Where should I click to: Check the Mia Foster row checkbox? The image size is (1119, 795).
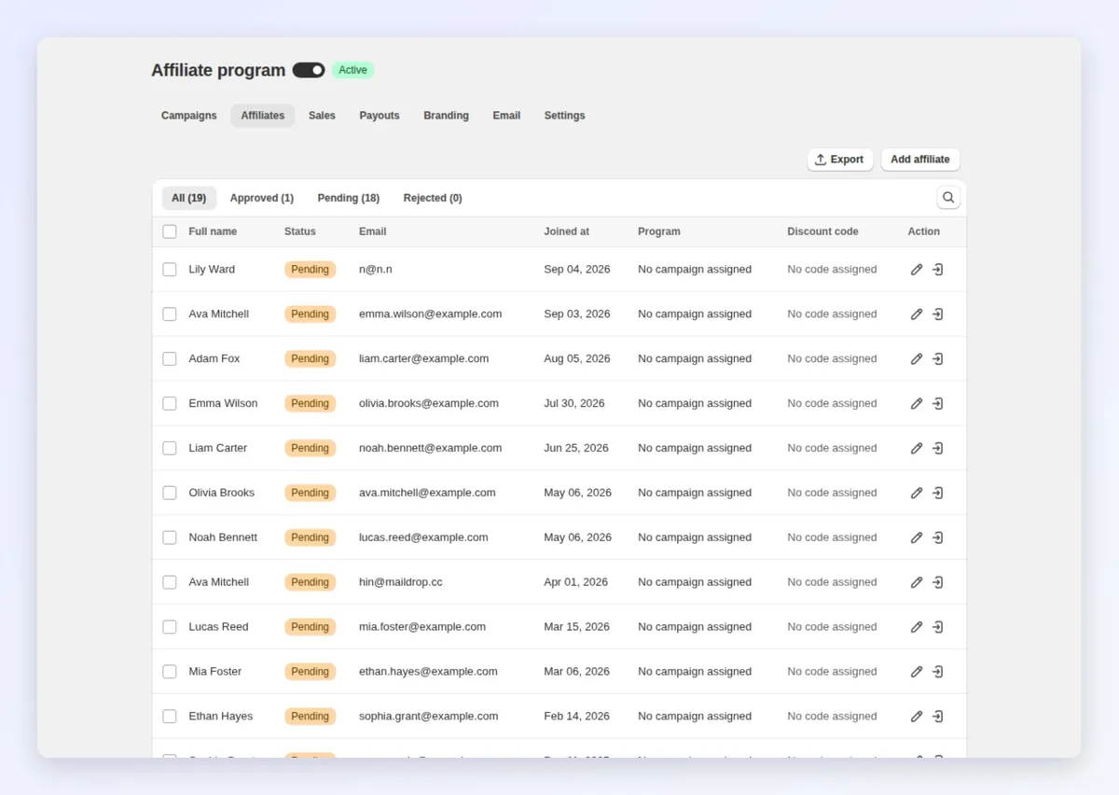pos(170,672)
